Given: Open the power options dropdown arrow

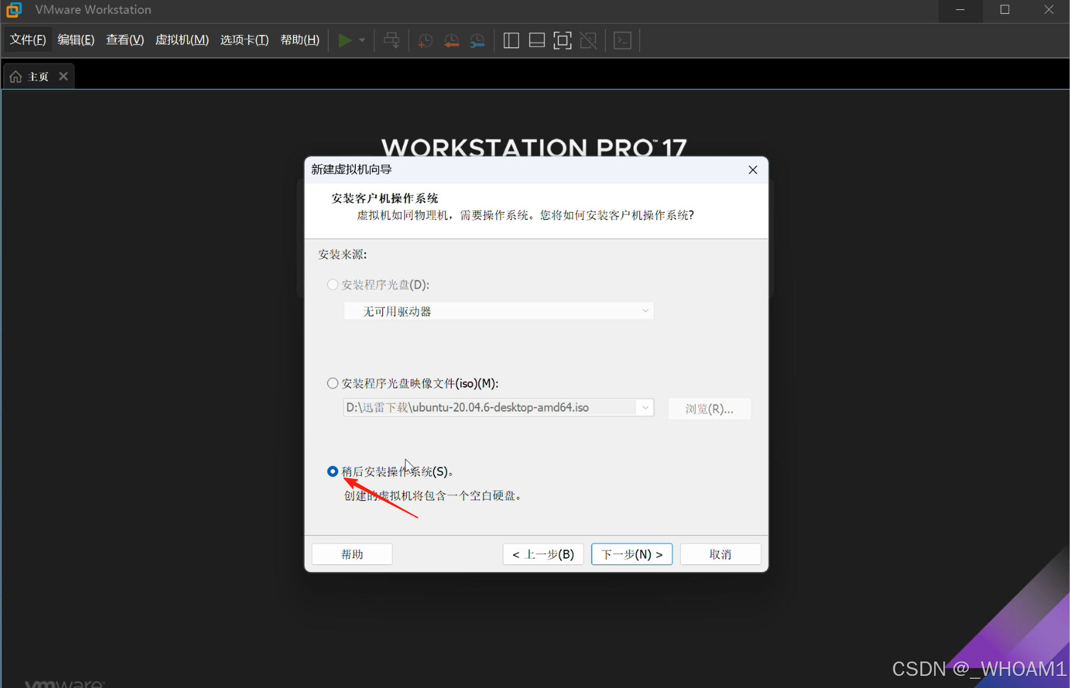Looking at the screenshot, I should click(x=362, y=40).
